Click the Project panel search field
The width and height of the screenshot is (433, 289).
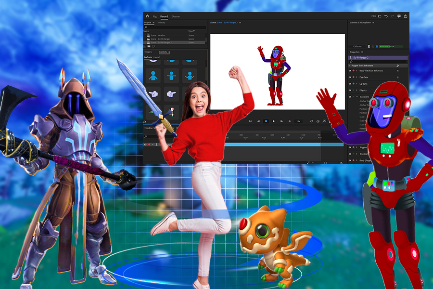(175, 27)
